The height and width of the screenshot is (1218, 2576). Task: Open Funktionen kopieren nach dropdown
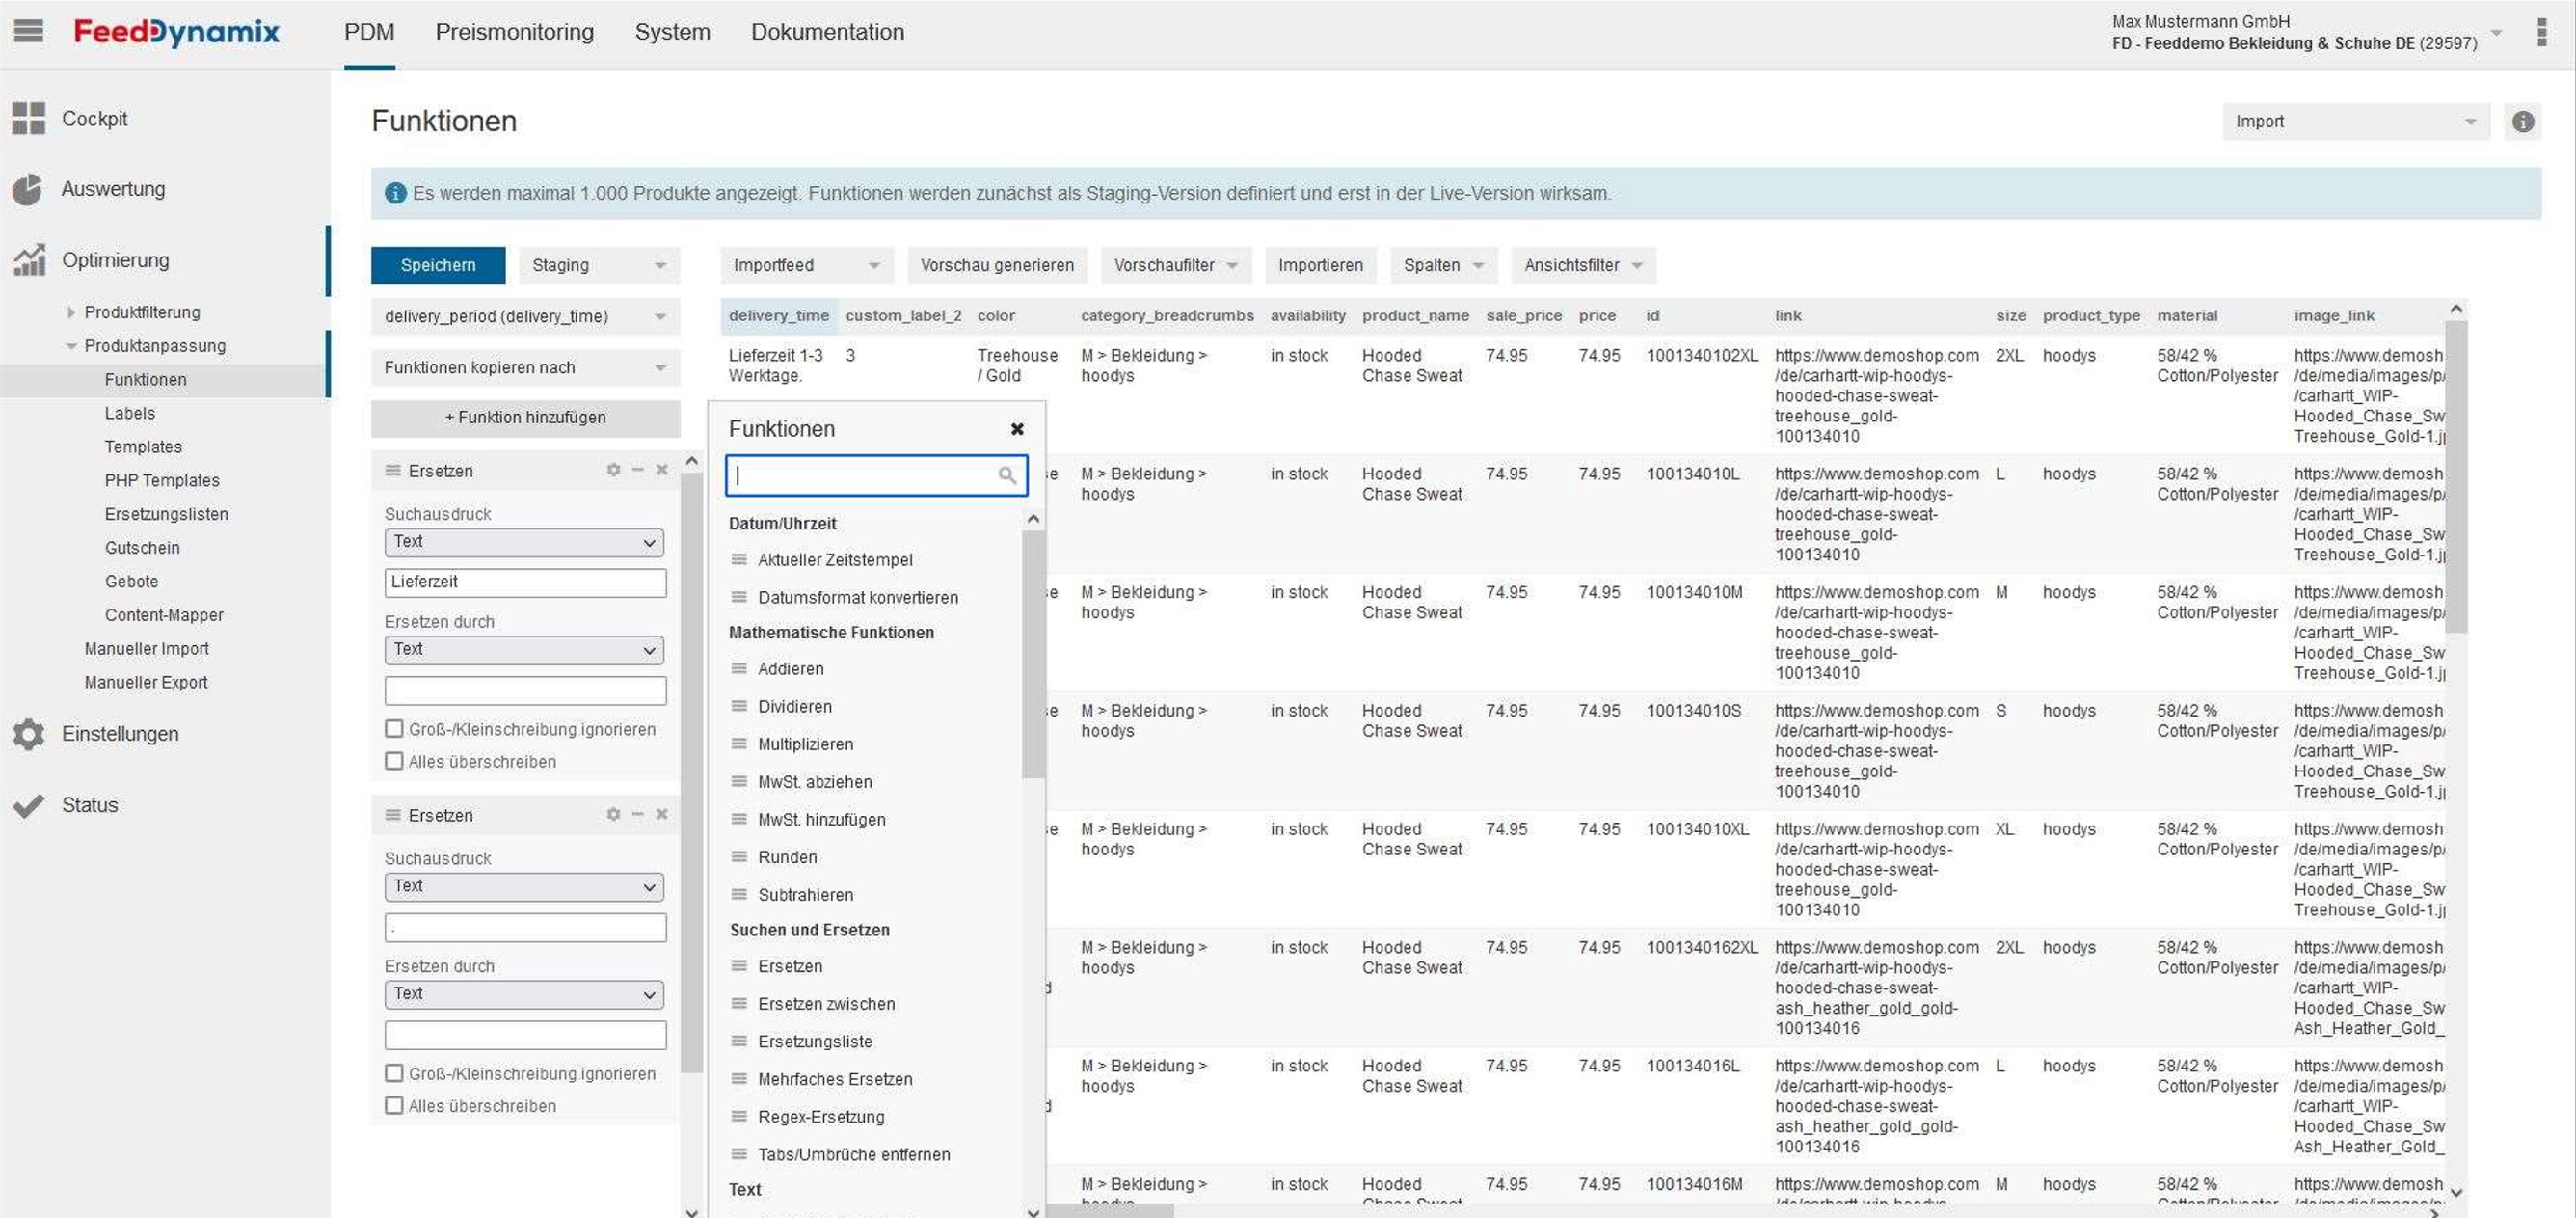(525, 367)
